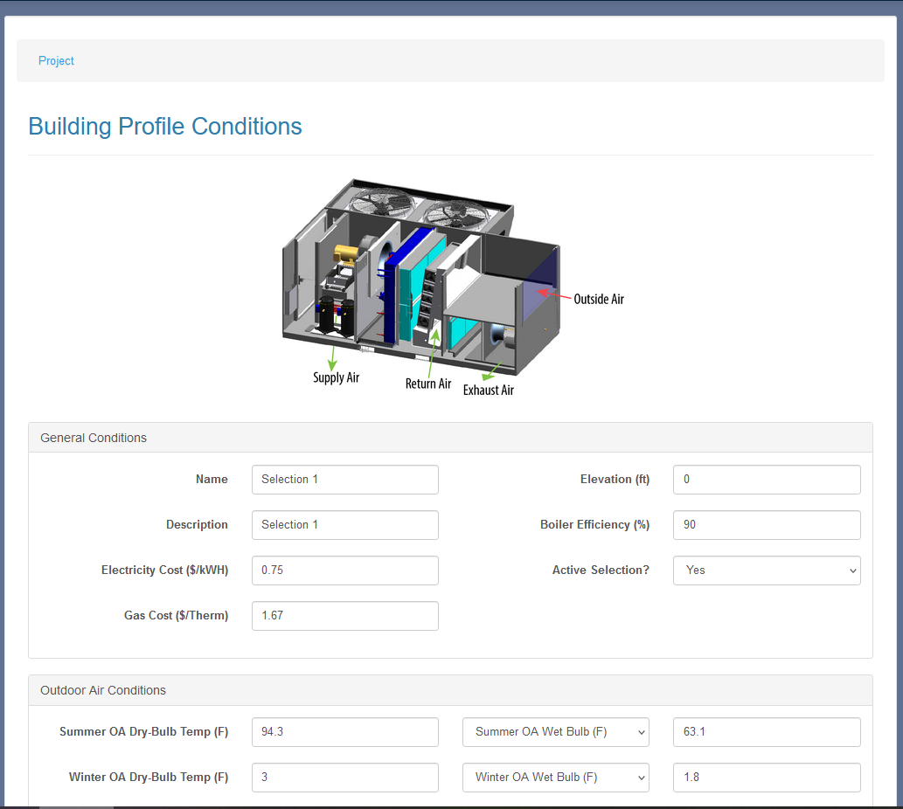
Task: Open the Winter OA Wet Bulb dropdown
Action: click(x=555, y=778)
